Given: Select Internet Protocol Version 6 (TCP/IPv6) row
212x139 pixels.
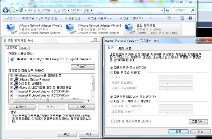Looking at the screenshot, I should [x=43, y=92].
